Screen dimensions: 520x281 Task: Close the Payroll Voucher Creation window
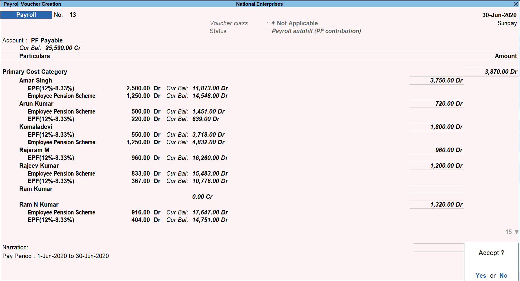pos(515,4)
